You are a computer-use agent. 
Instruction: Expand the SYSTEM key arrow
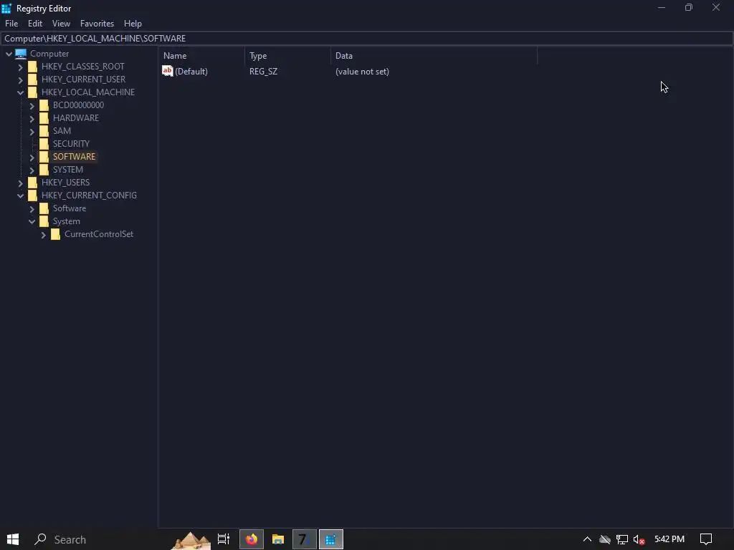(32, 170)
